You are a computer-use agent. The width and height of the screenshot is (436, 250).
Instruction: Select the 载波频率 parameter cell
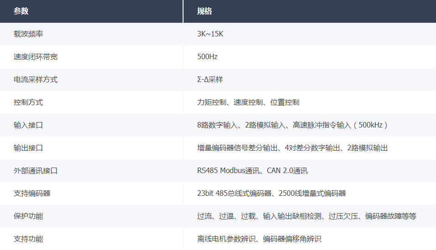91,34
